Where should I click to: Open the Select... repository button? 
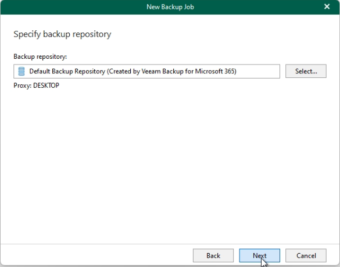coord(306,71)
